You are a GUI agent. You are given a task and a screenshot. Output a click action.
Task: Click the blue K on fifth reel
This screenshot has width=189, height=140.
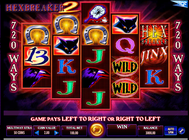tap(154, 77)
